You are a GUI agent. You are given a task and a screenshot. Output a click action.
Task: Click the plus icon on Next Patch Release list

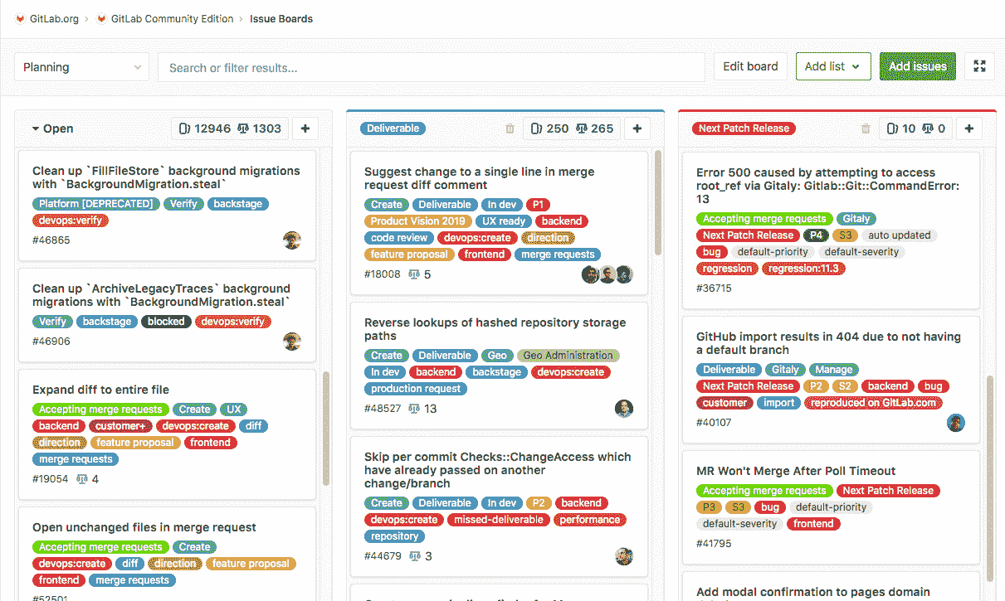tap(968, 128)
